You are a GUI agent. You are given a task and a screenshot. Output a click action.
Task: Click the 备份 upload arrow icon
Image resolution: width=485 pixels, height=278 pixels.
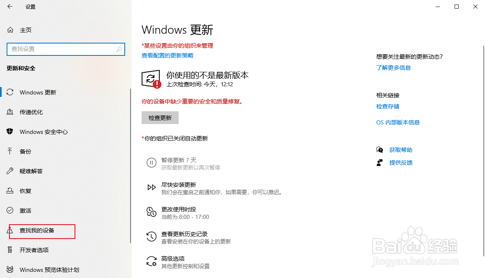[x=10, y=151]
